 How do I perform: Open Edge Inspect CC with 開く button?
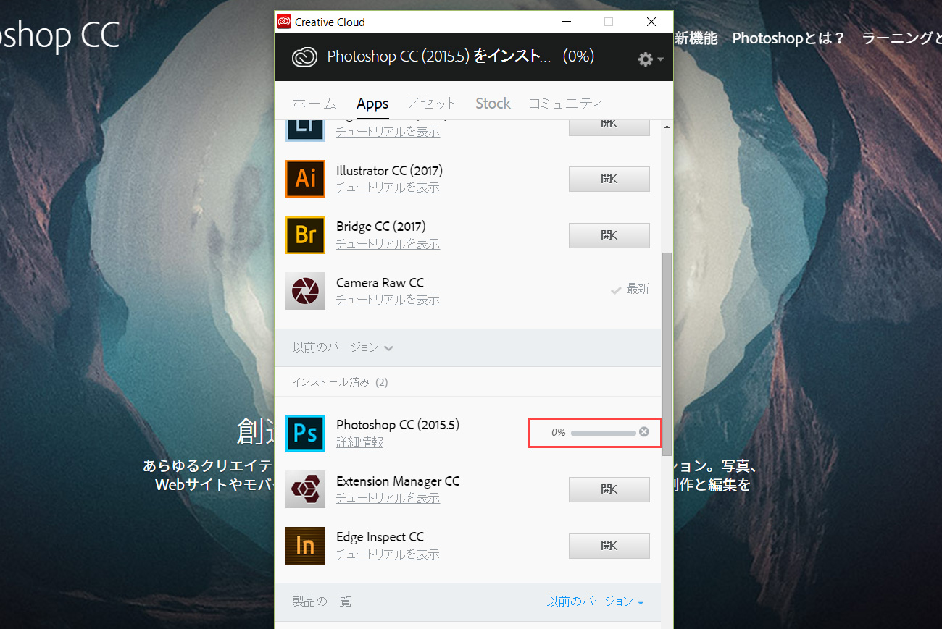(x=609, y=546)
